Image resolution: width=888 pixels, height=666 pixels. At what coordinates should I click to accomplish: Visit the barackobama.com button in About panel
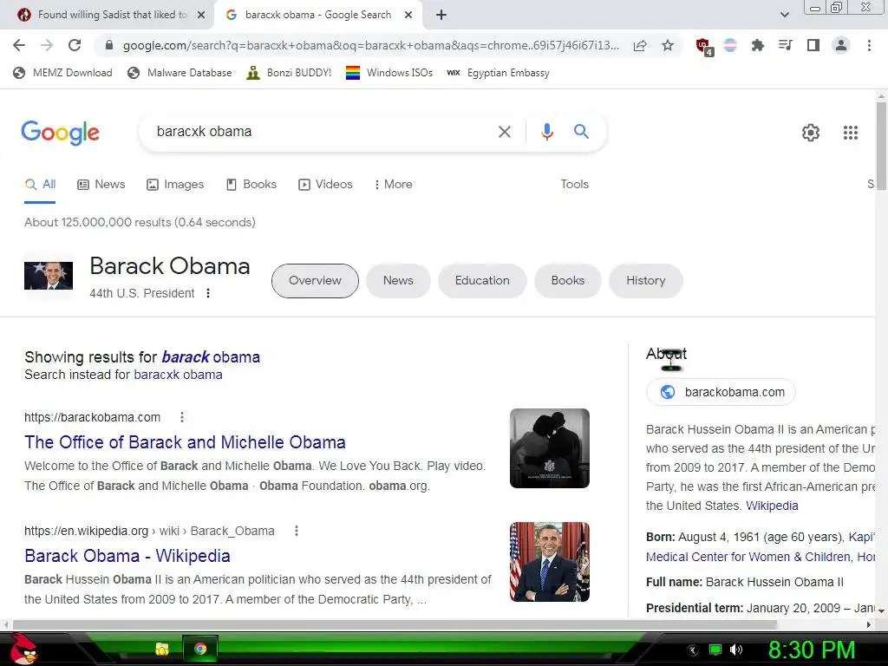point(721,392)
